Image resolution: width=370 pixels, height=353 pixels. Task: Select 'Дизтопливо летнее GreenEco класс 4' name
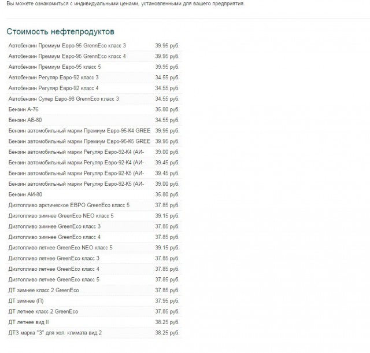54,269
